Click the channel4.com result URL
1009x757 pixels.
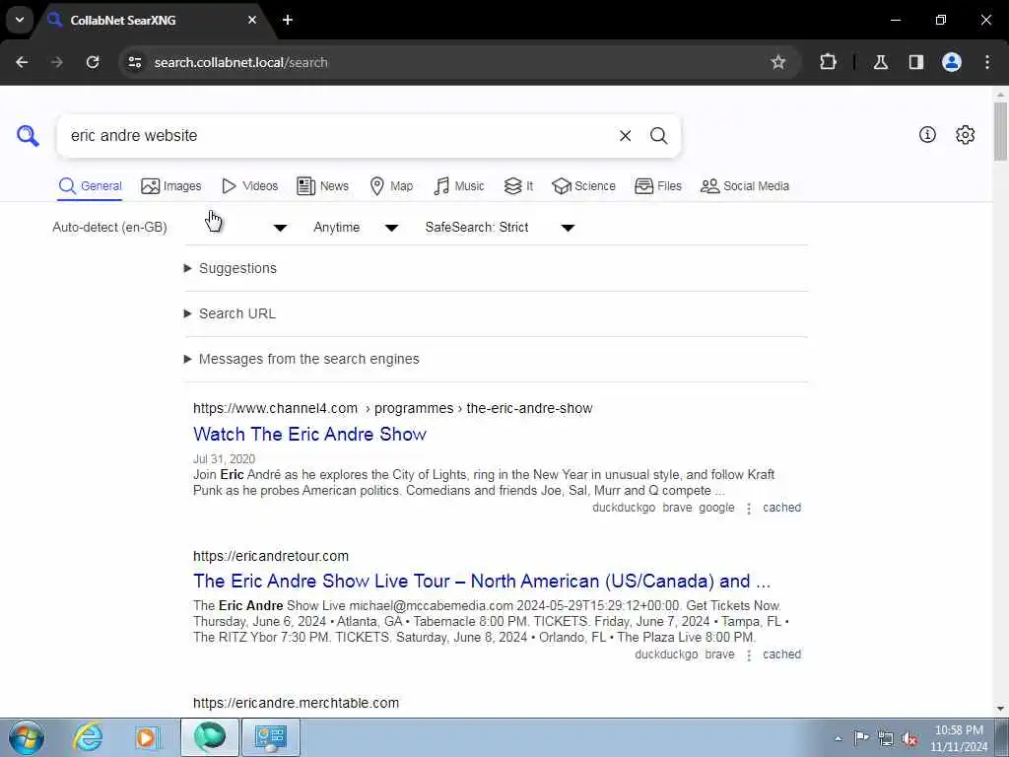click(392, 408)
